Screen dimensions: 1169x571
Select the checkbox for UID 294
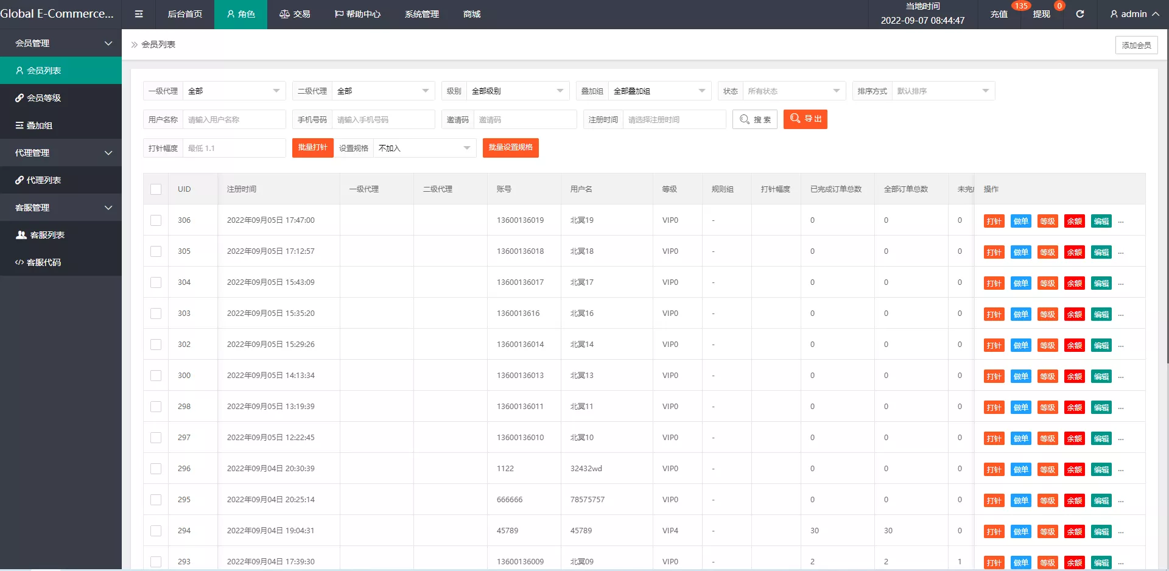(156, 531)
